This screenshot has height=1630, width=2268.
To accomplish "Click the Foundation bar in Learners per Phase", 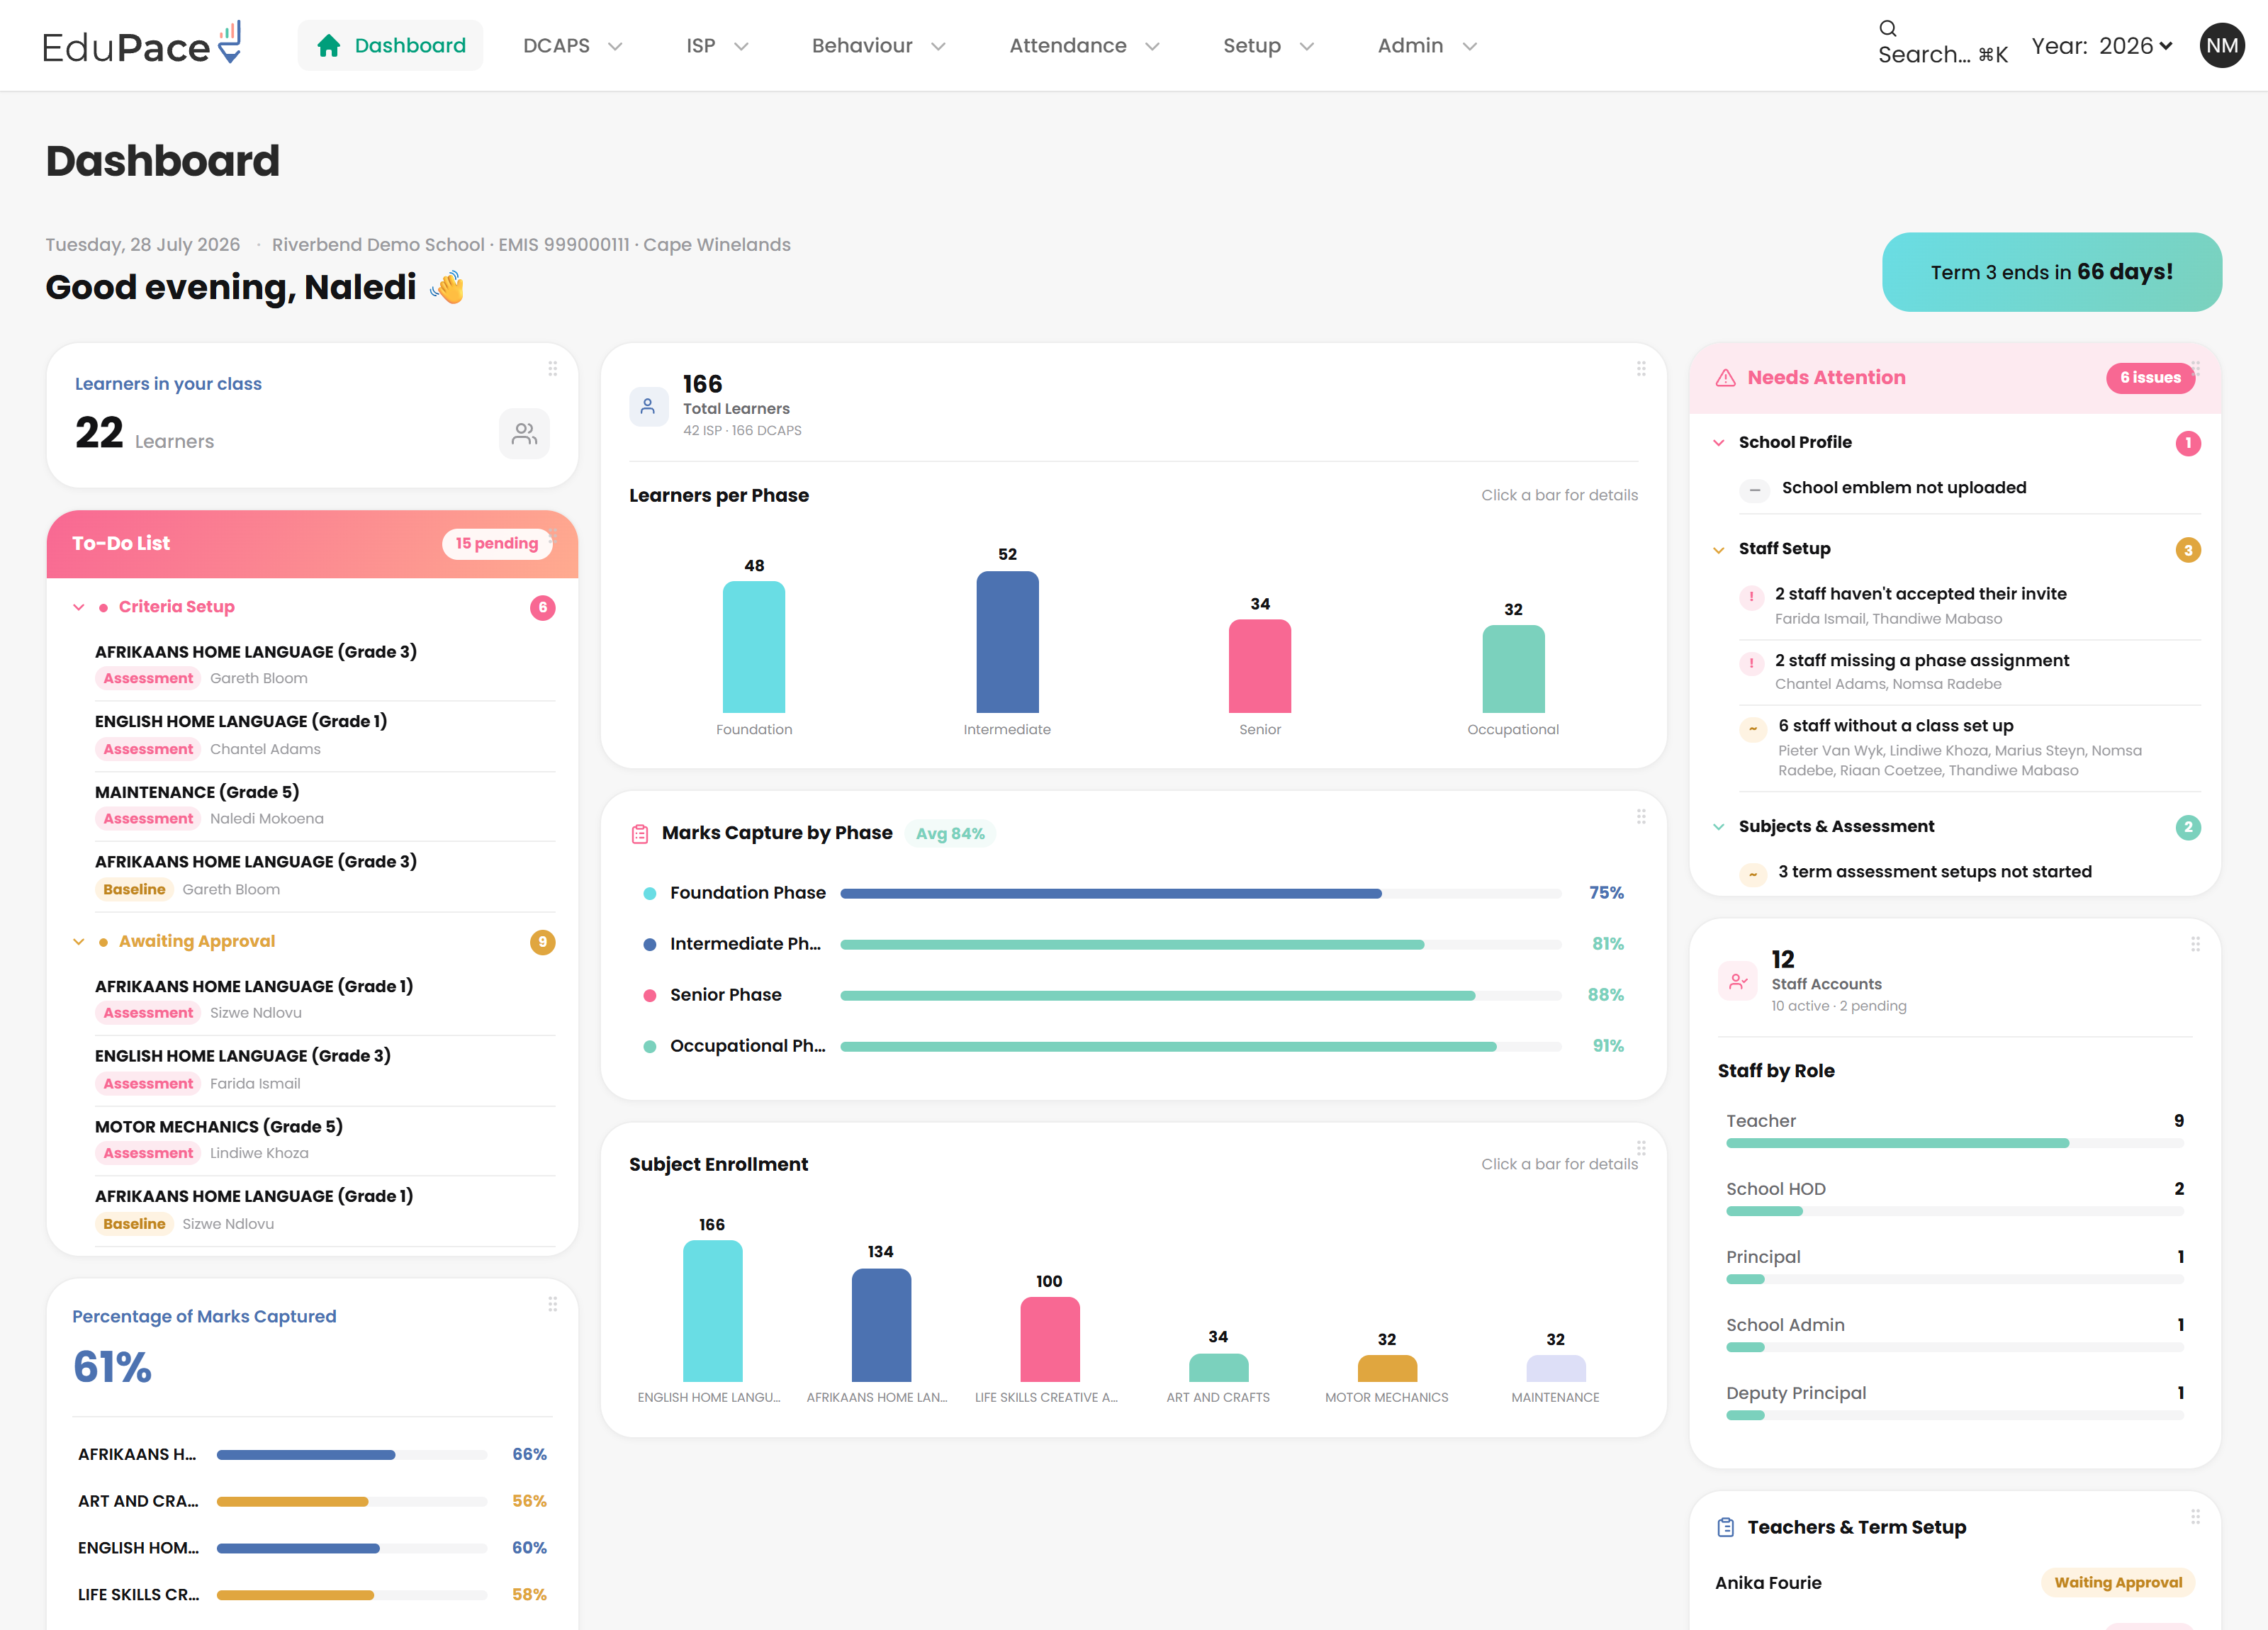I will click(x=754, y=647).
